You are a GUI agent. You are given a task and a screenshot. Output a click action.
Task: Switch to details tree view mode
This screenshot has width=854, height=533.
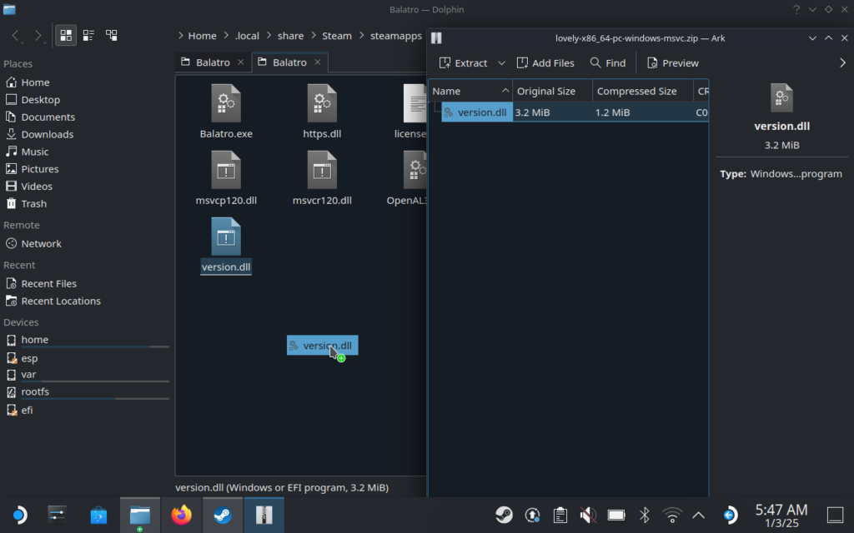(x=112, y=35)
